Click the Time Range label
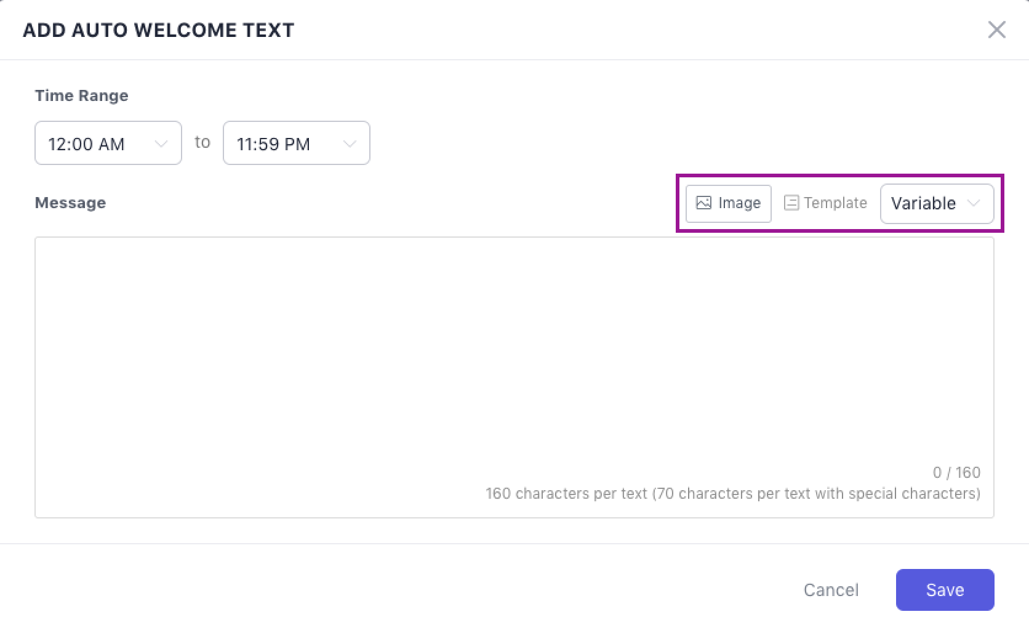 [81, 95]
